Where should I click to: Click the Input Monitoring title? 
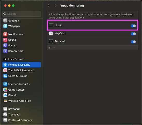click(x=72, y=5)
